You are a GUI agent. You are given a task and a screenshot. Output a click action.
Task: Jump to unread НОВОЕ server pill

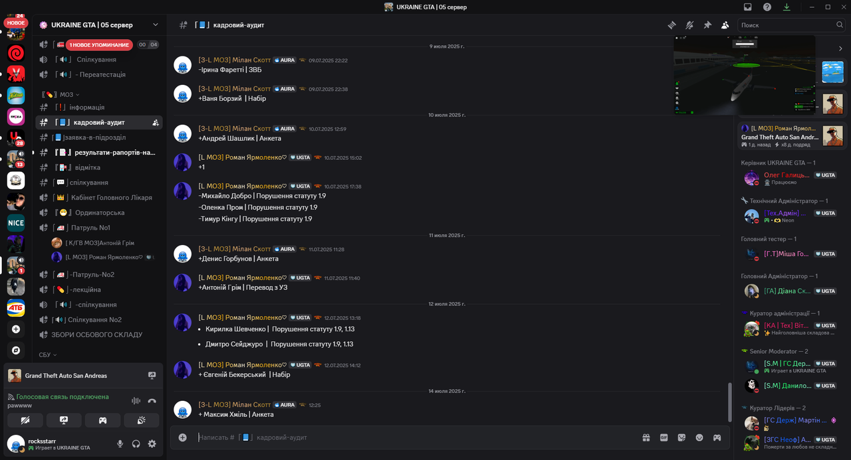coord(16,23)
